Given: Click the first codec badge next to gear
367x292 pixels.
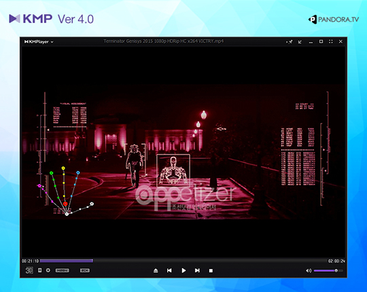Looking at the screenshot, I should coord(63,270).
